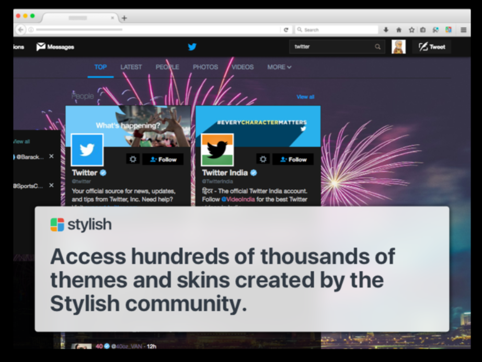The height and width of the screenshot is (362, 482).
Task: Click the magnifier icon in Twitter search
Action: [378, 47]
